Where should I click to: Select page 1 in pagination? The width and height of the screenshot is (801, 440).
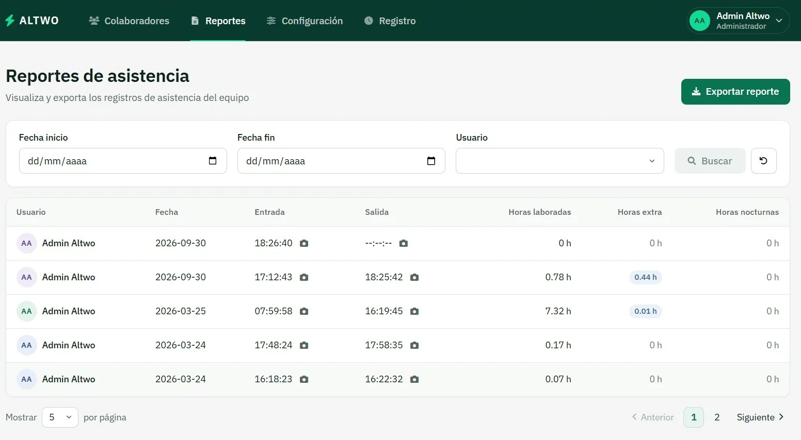point(694,417)
